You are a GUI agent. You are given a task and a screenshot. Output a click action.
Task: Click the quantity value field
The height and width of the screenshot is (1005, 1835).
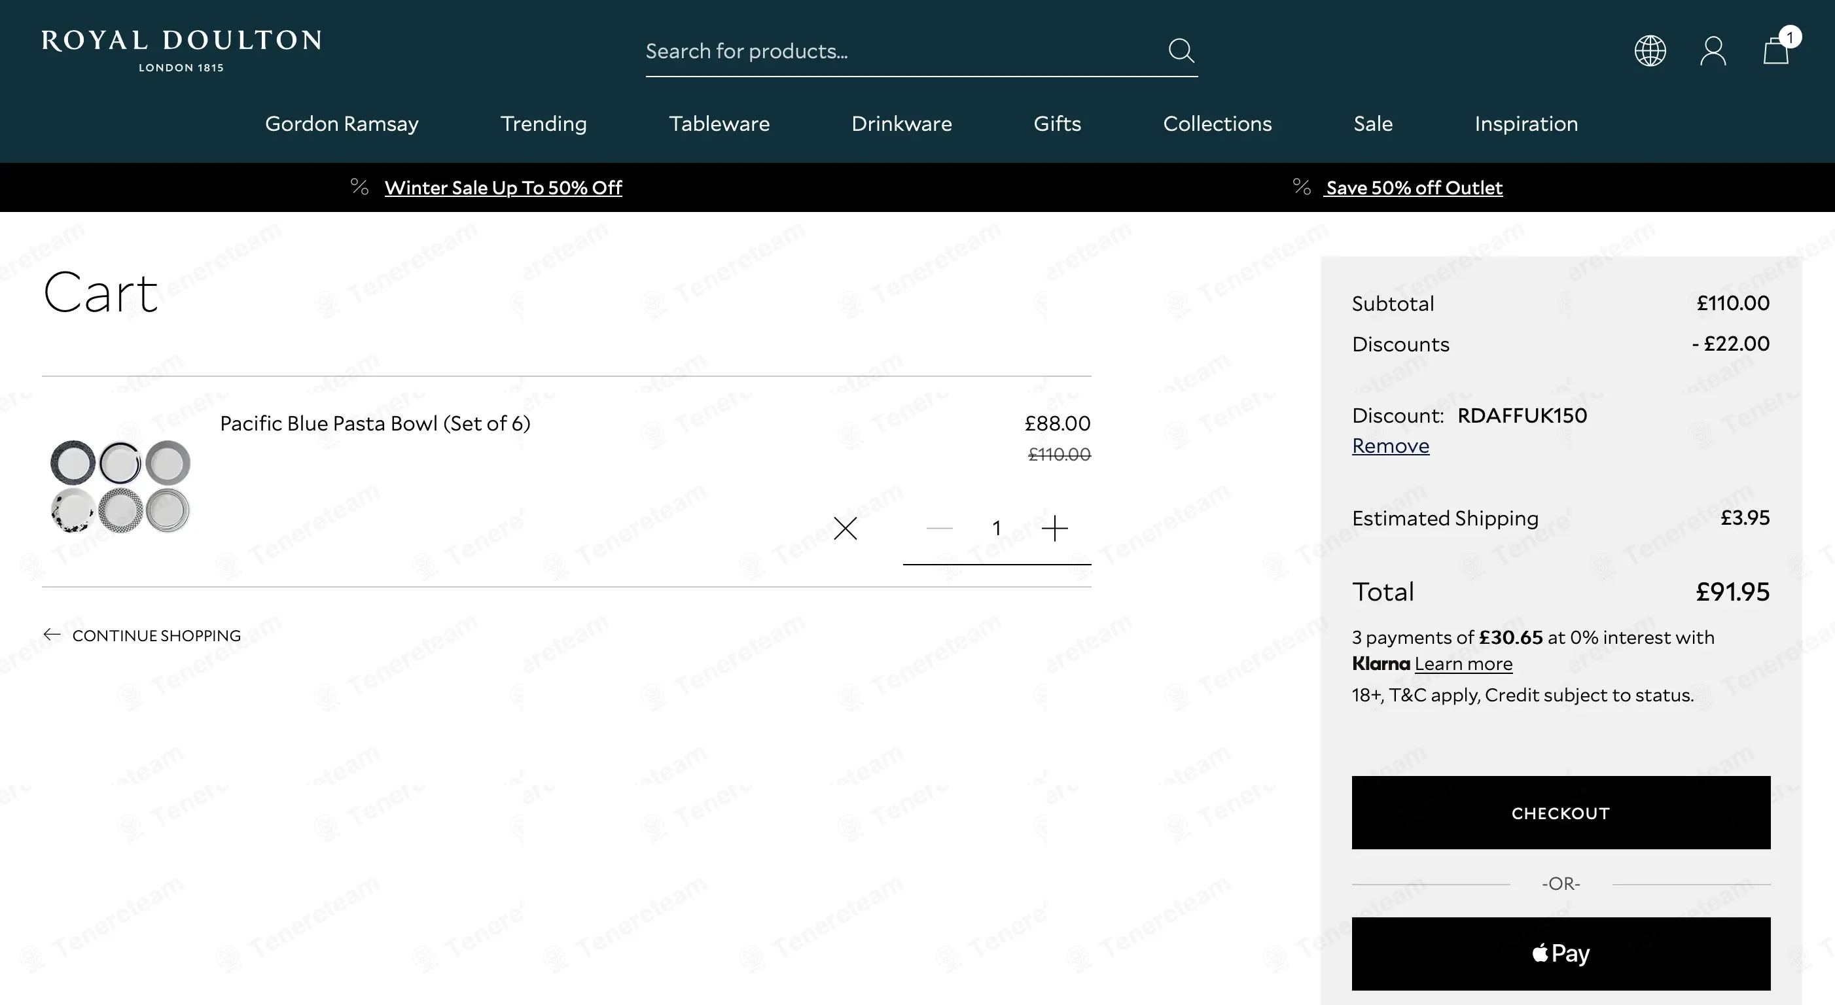point(997,529)
